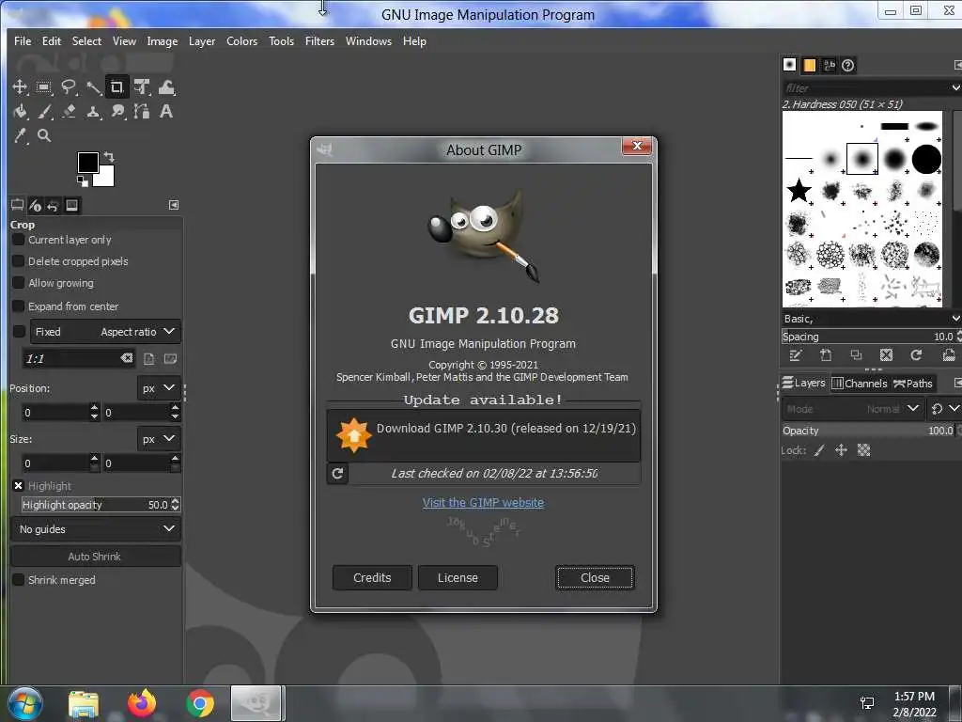Expand the brush filter dropdown arrow
This screenshot has width=962, height=722.
point(955,87)
